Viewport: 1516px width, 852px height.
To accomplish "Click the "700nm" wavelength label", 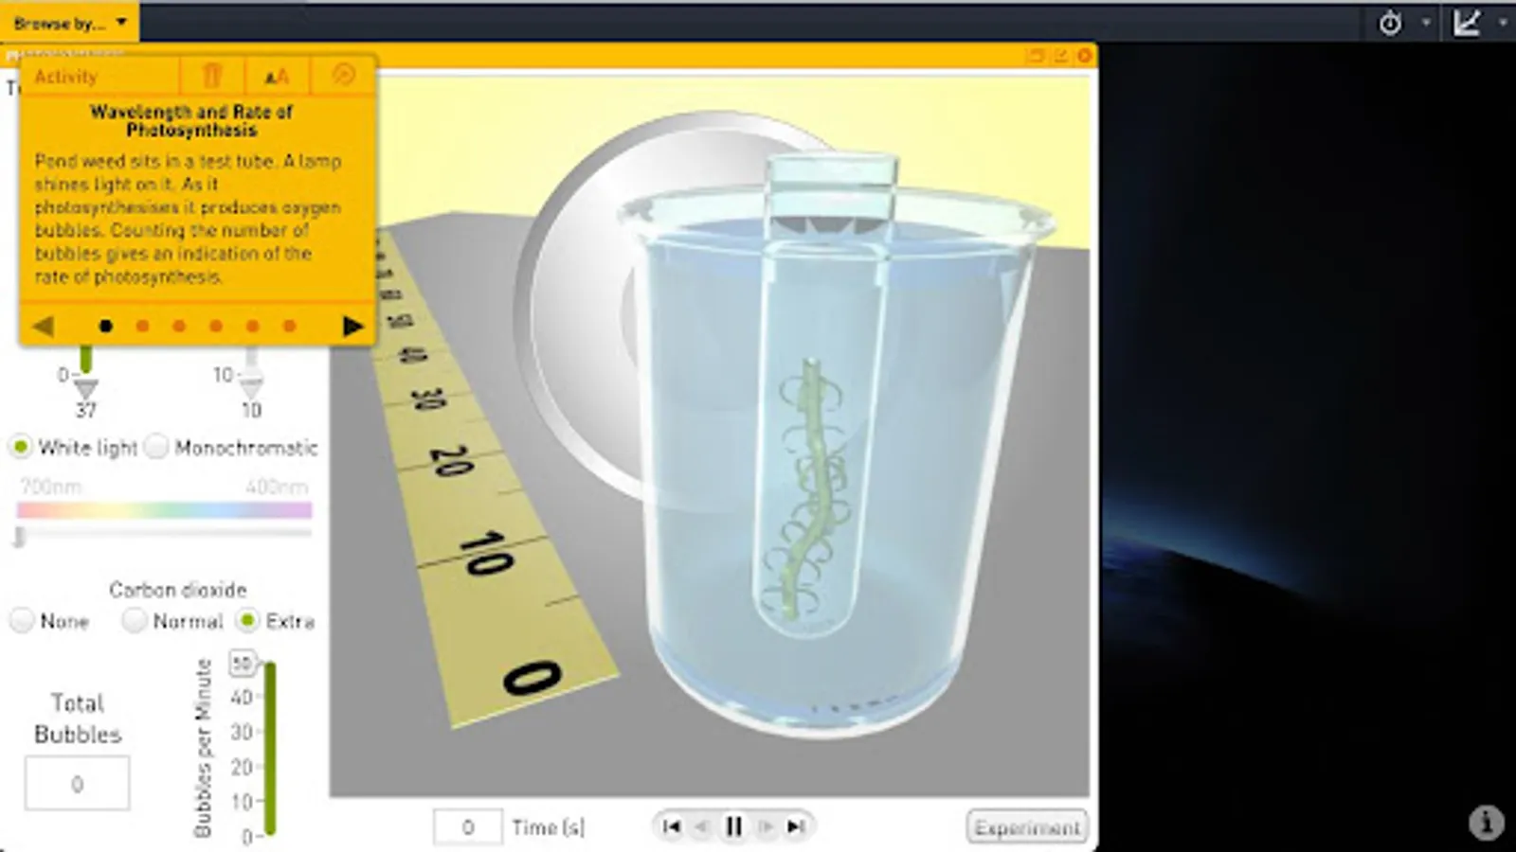I will click(x=51, y=487).
